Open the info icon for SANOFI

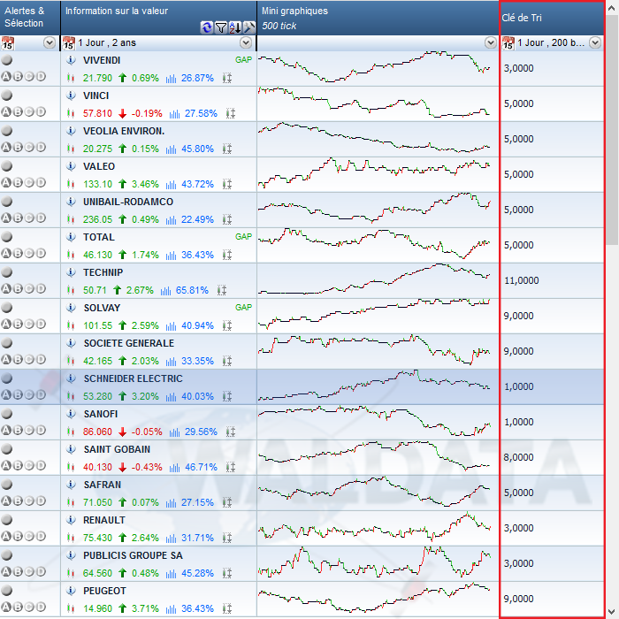[71, 414]
